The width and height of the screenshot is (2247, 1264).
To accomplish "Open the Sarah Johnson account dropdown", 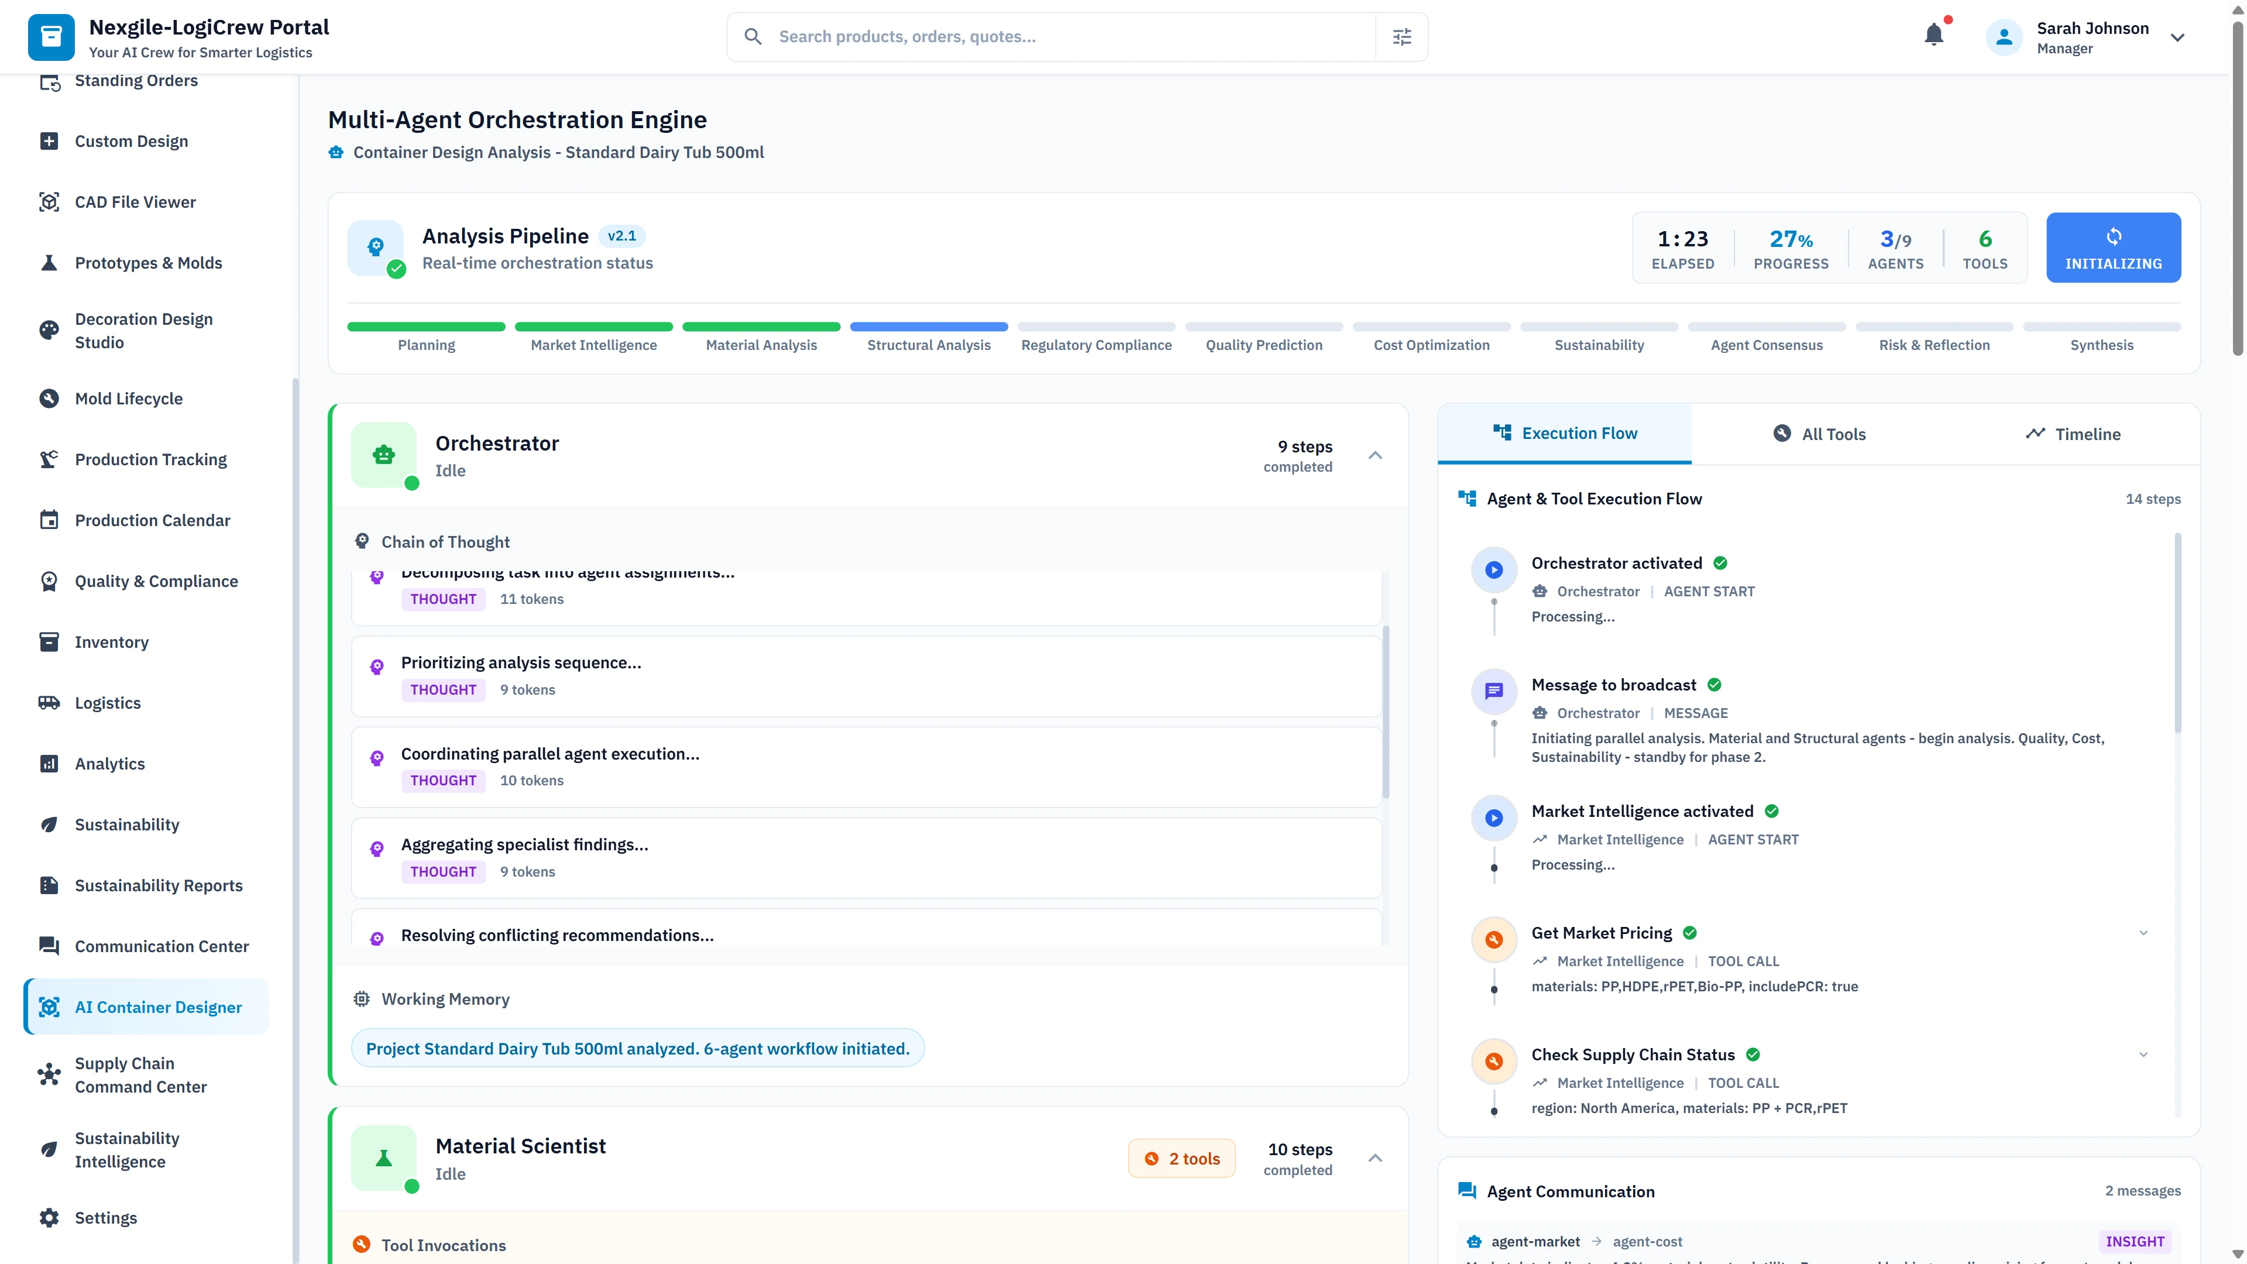I will coord(2178,37).
